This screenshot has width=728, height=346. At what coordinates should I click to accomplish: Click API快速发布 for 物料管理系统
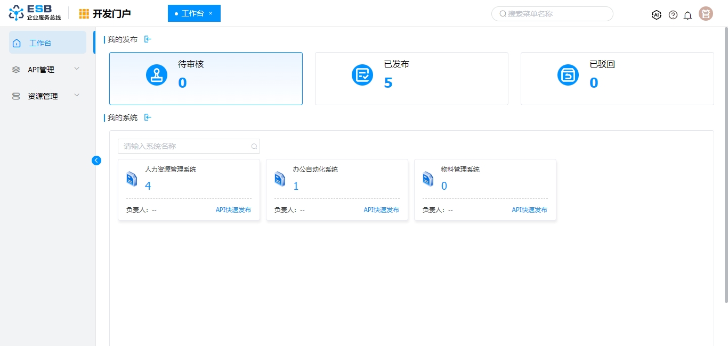point(529,210)
